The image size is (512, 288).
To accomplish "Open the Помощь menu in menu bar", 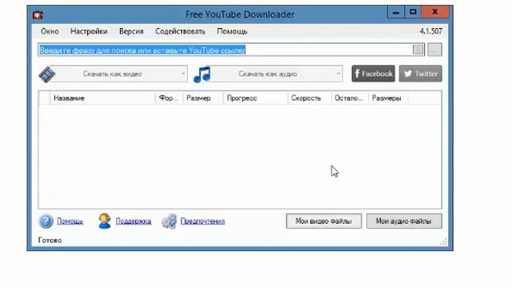I will click(x=232, y=31).
